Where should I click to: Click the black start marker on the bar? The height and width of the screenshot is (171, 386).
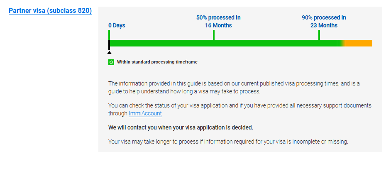coord(109,44)
